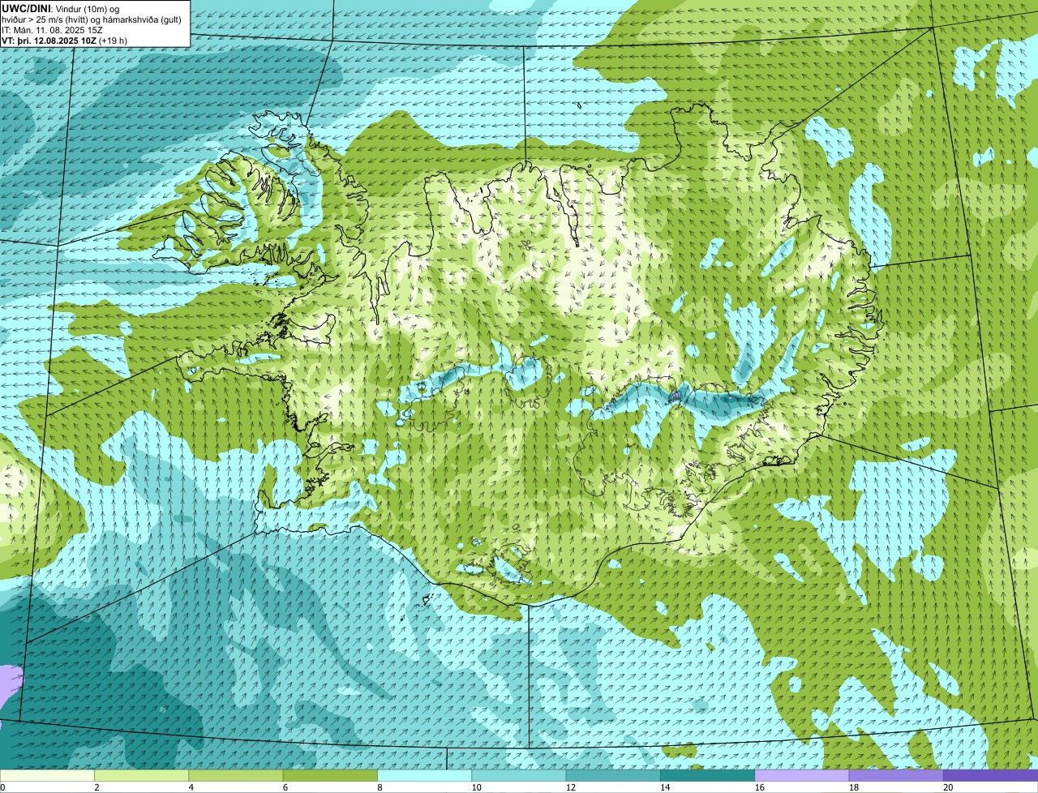Click the legend label '8'
The image size is (1038, 793).
click(x=380, y=787)
